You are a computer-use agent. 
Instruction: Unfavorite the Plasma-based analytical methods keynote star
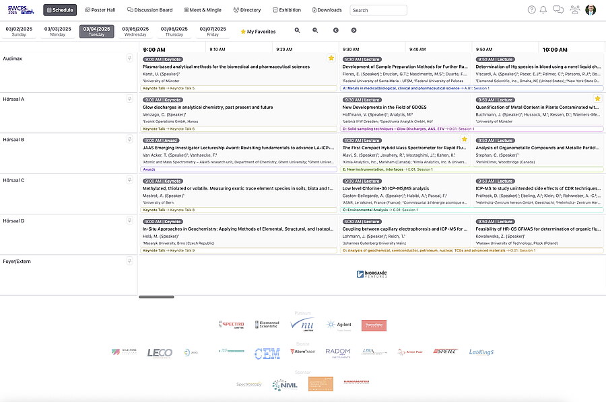click(331, 58)
